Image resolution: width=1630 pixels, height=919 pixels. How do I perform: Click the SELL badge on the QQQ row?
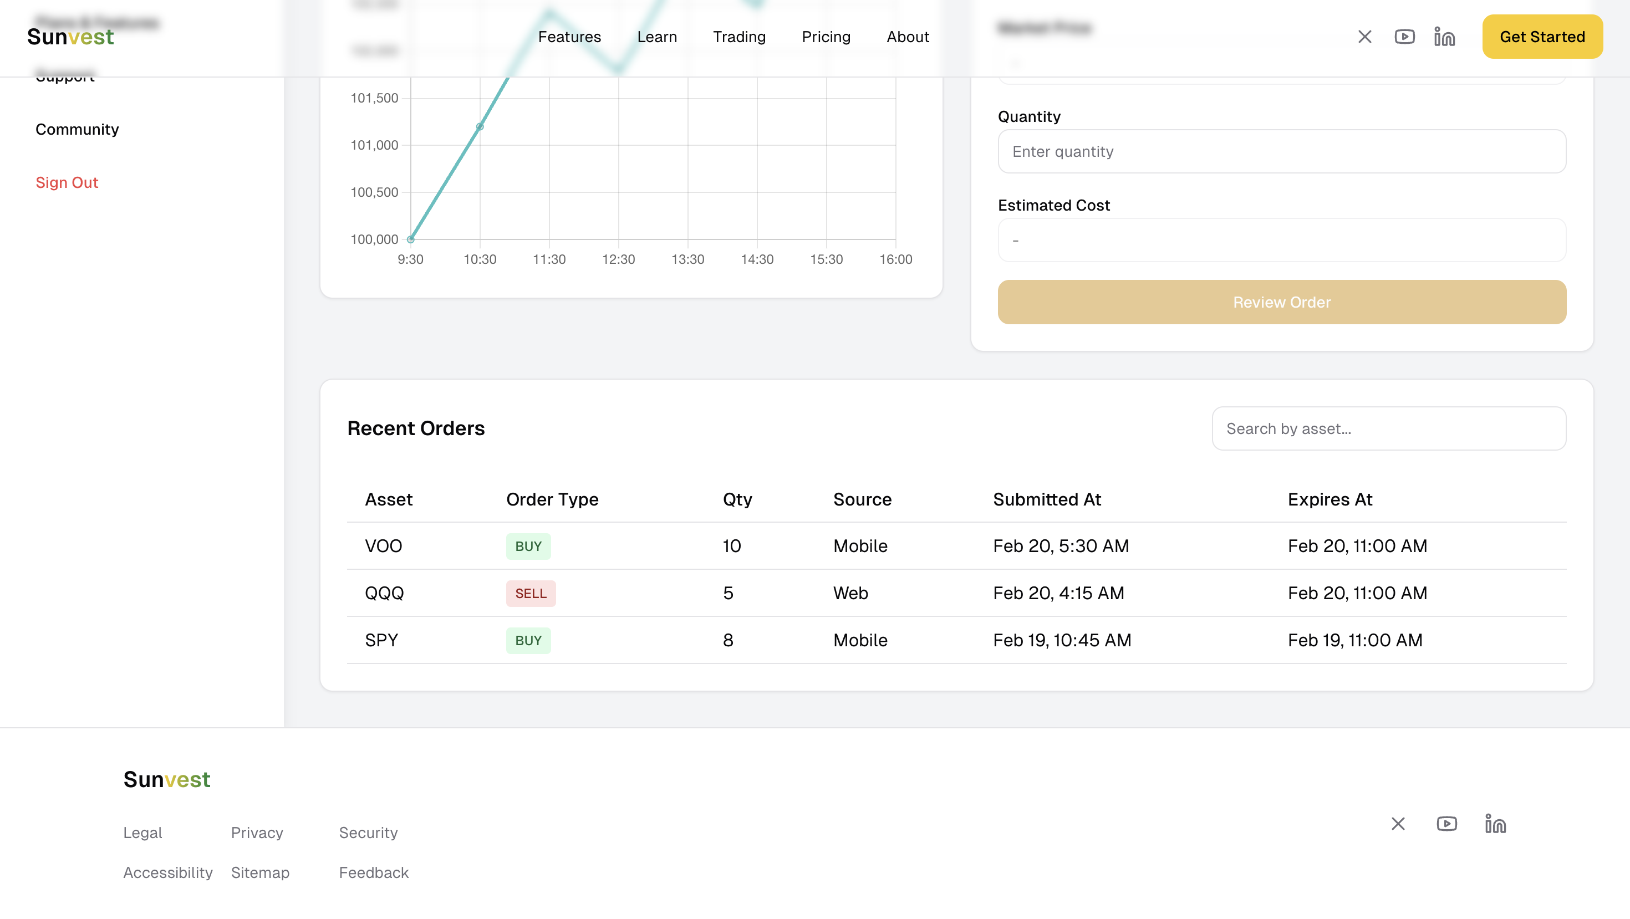click(530, 593)
